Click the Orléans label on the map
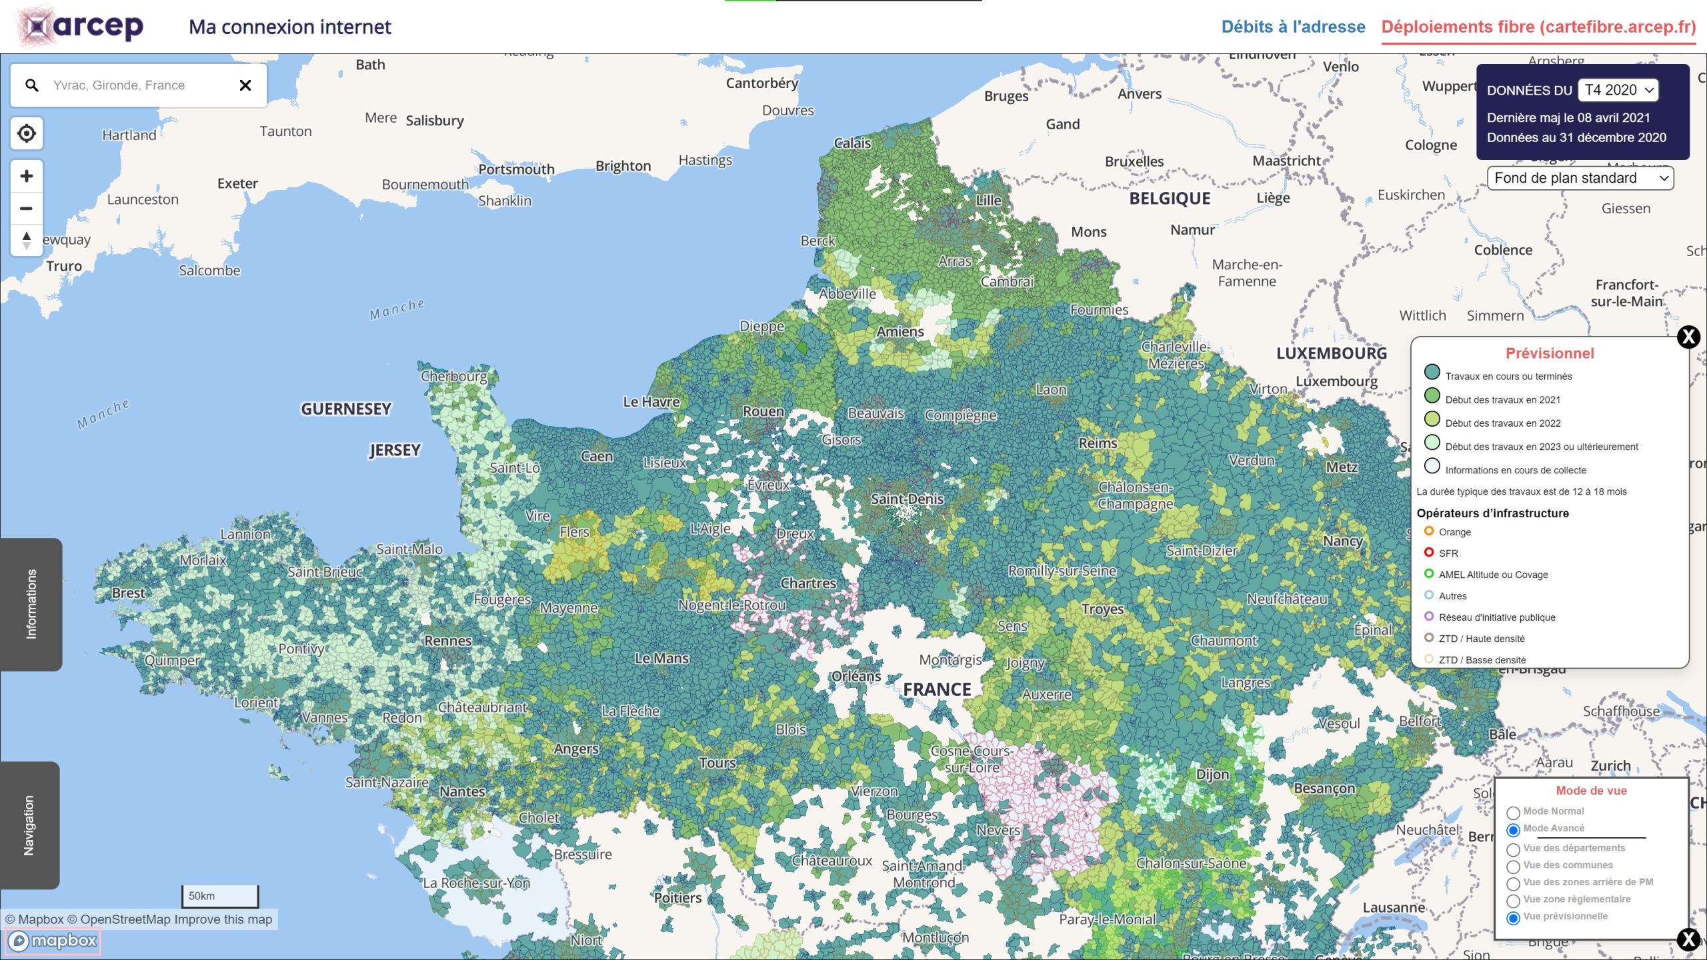The height and width of the screenshot is (960, 1707). coord(856,676)
